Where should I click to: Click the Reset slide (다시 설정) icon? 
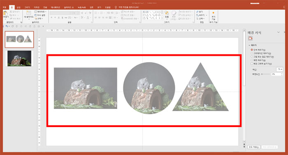pos(36,15)
